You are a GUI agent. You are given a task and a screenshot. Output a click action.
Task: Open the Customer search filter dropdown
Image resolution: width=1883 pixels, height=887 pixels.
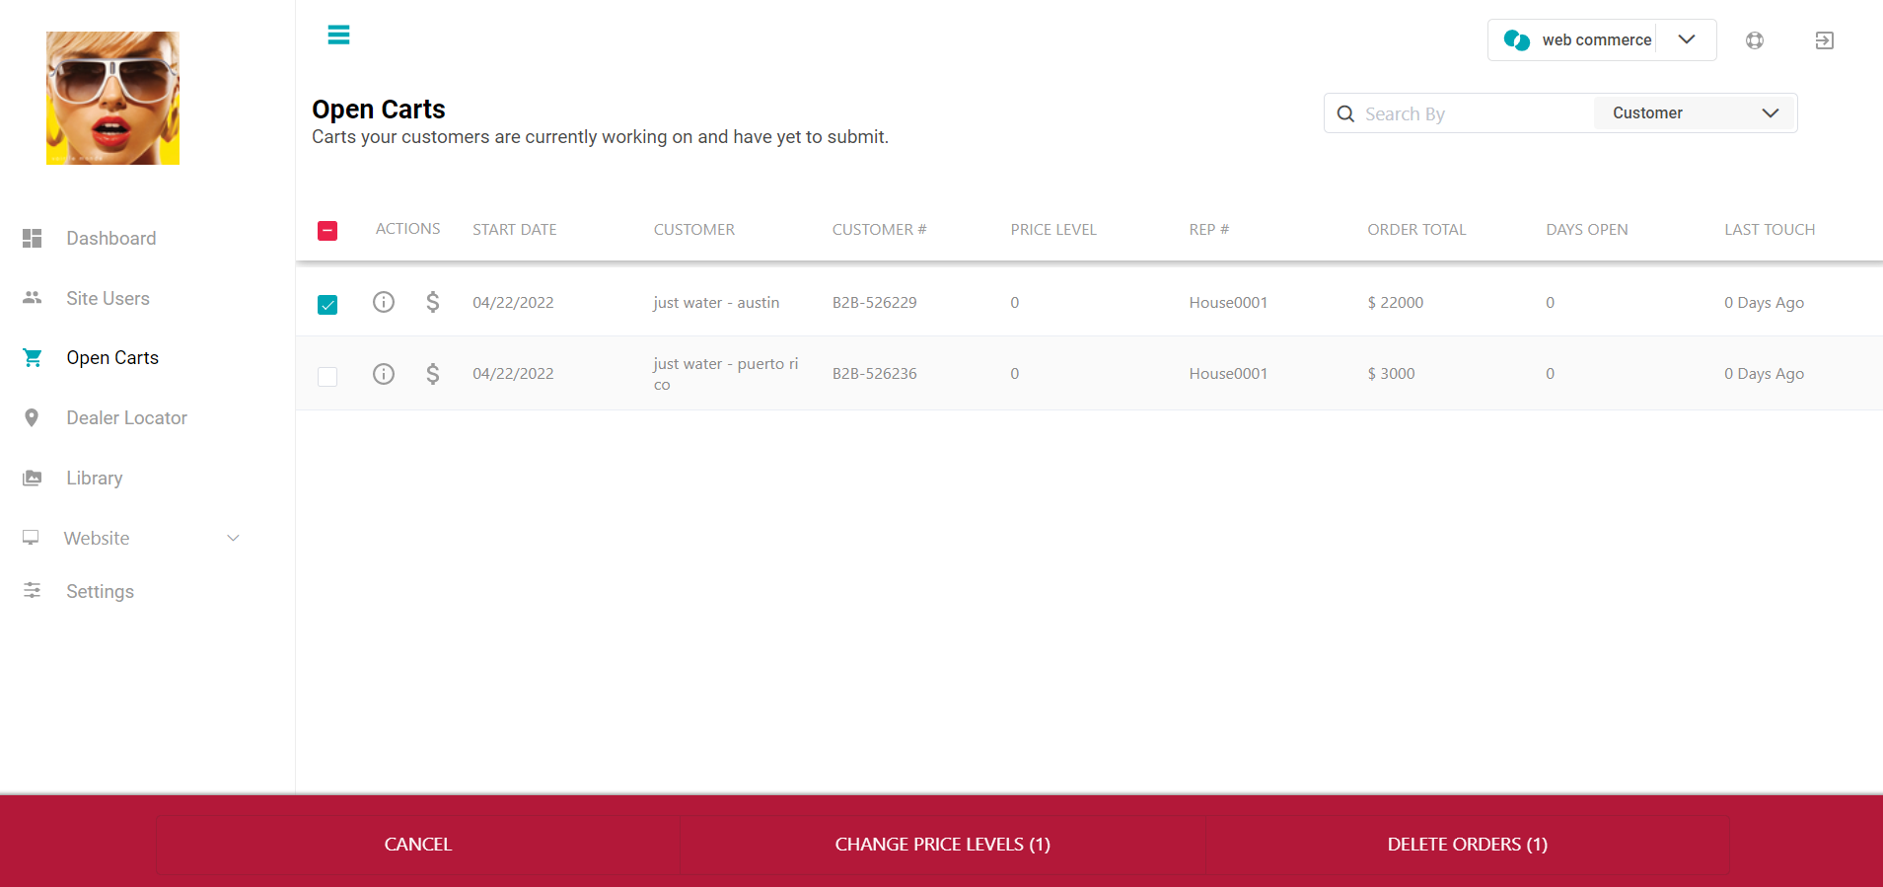coord(1695,112)
